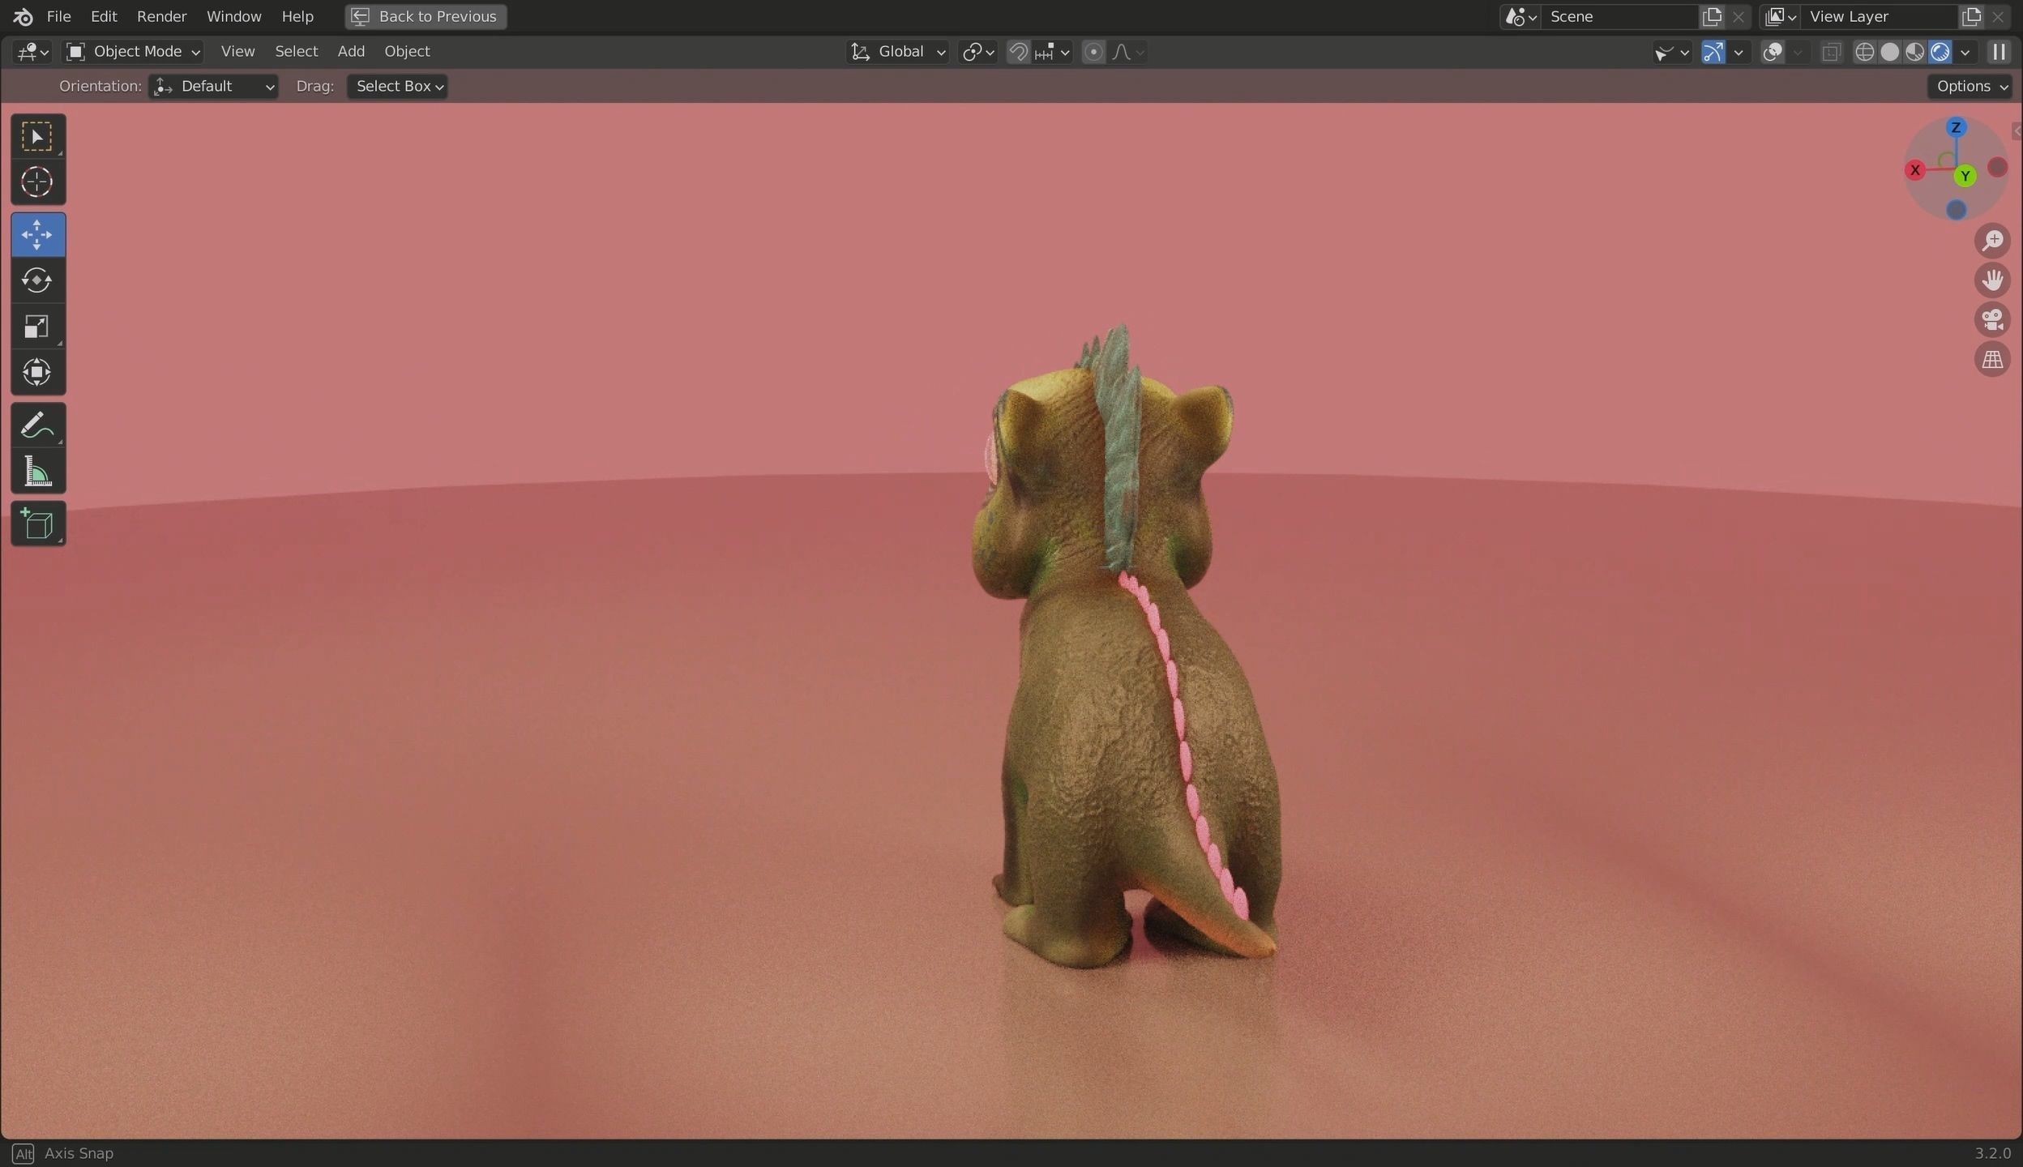
Task: Open the View Layer browse icon
Action: [1780, 16]
